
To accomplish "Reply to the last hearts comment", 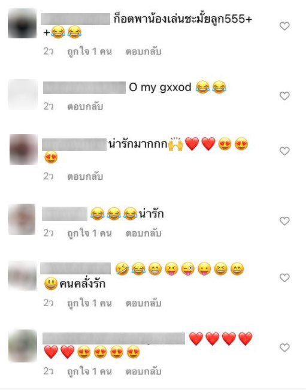I will coord(144,371).
